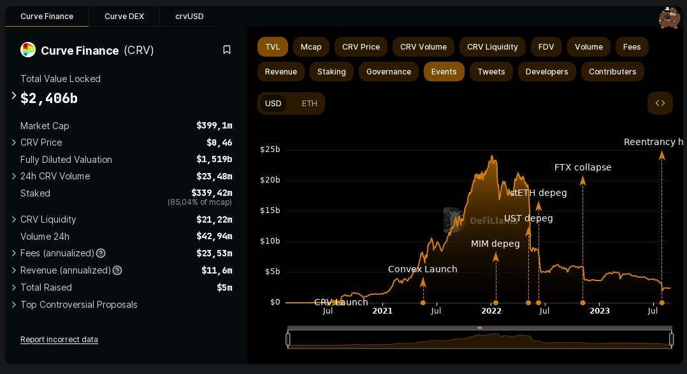Expand the CRV Liquidity row
This screenshot has height=374, width=687.
pos(13,219)
